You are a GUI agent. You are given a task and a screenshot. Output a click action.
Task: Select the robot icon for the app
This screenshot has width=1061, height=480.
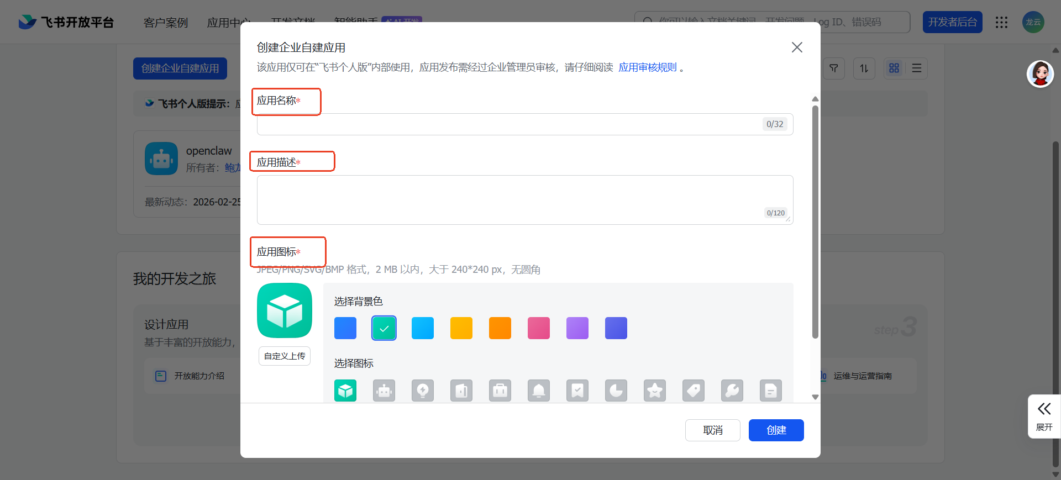point(384,391)
